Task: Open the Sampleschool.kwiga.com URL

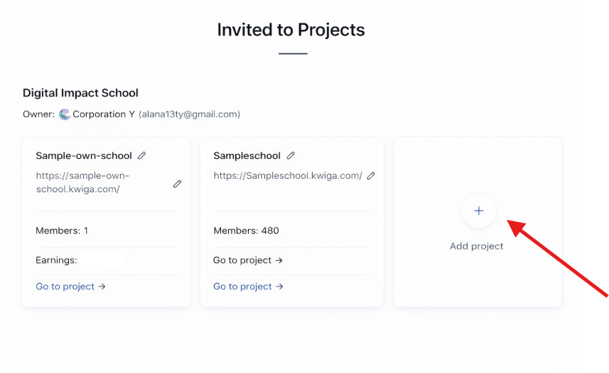Action: [x=288, y=176]
